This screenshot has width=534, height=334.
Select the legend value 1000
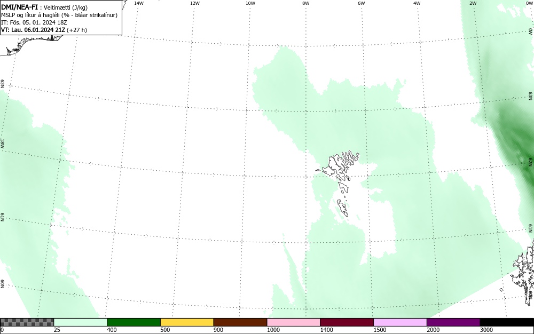(273, 330)
